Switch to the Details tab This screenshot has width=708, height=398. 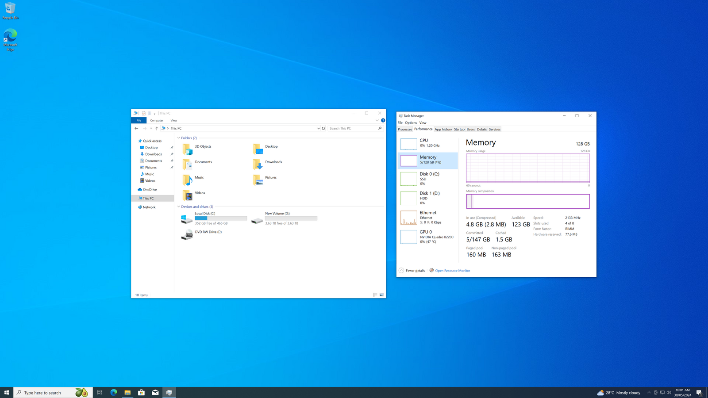pos(482,130)
